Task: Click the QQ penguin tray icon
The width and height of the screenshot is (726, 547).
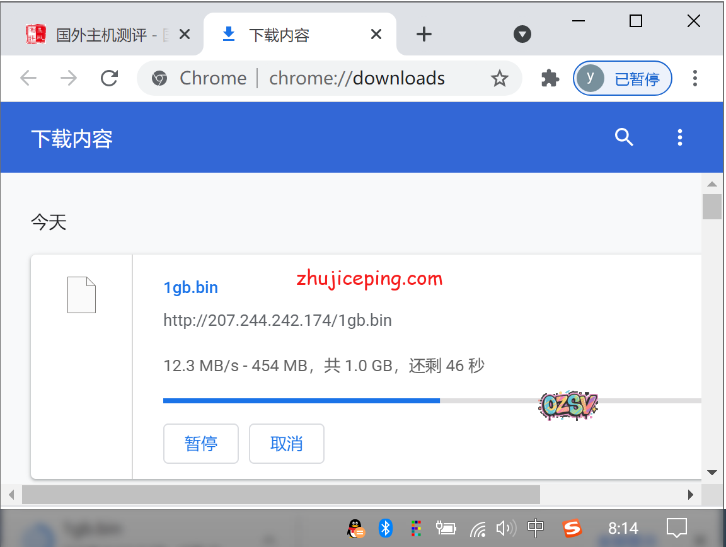Action: (355, 528)
